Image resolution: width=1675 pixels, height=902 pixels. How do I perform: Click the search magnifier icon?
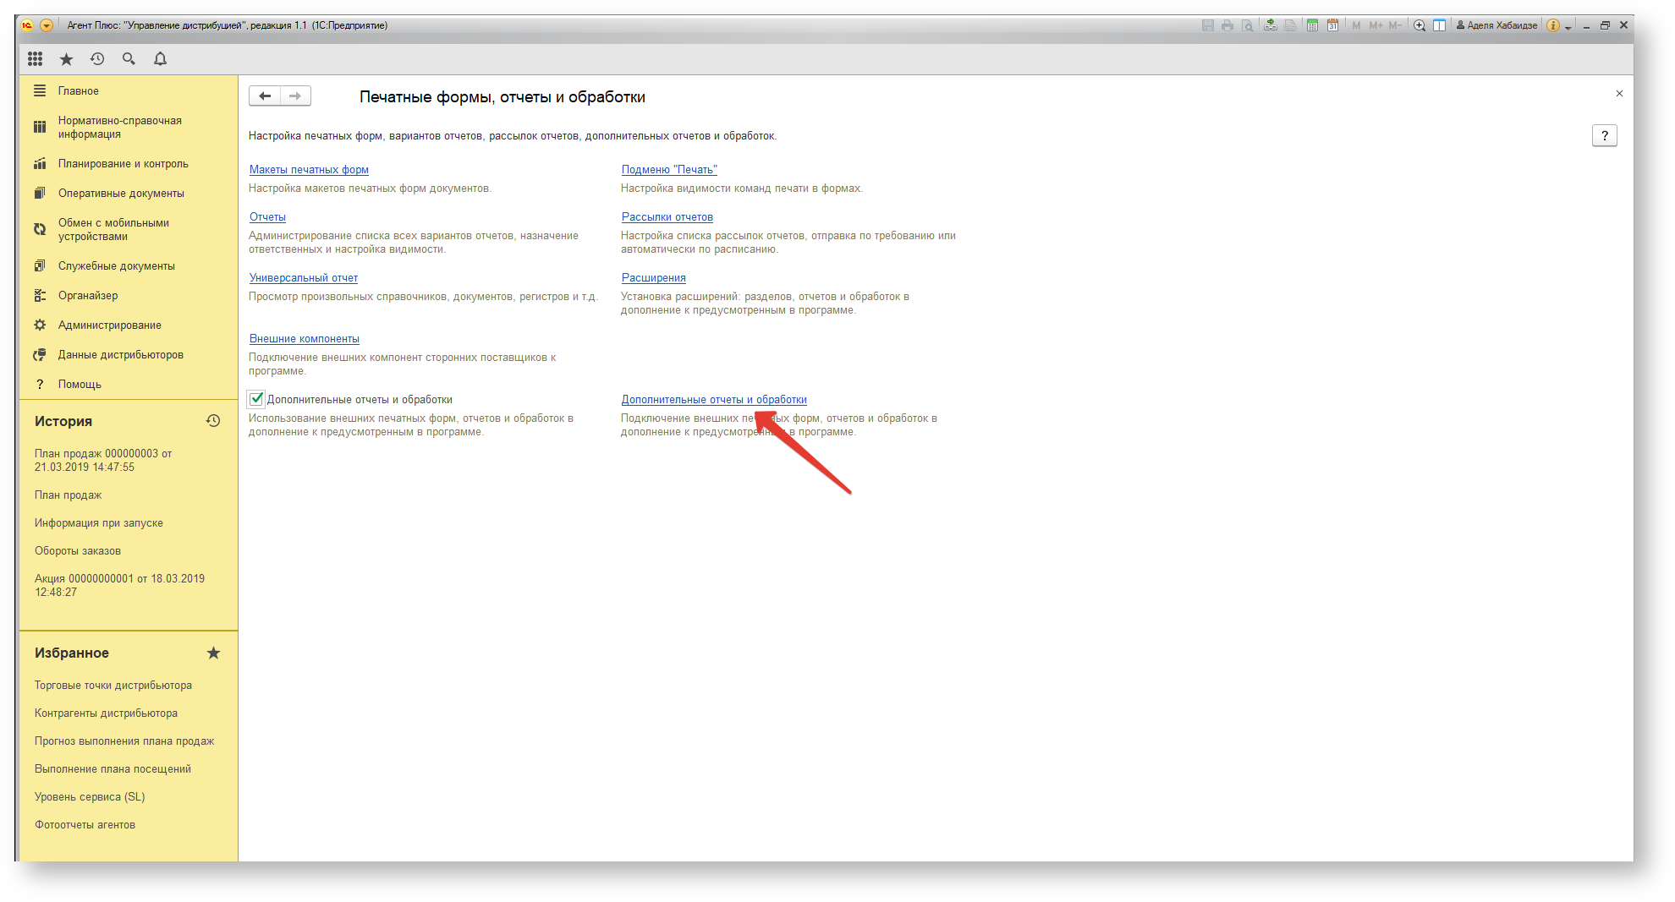pos(129,58)
